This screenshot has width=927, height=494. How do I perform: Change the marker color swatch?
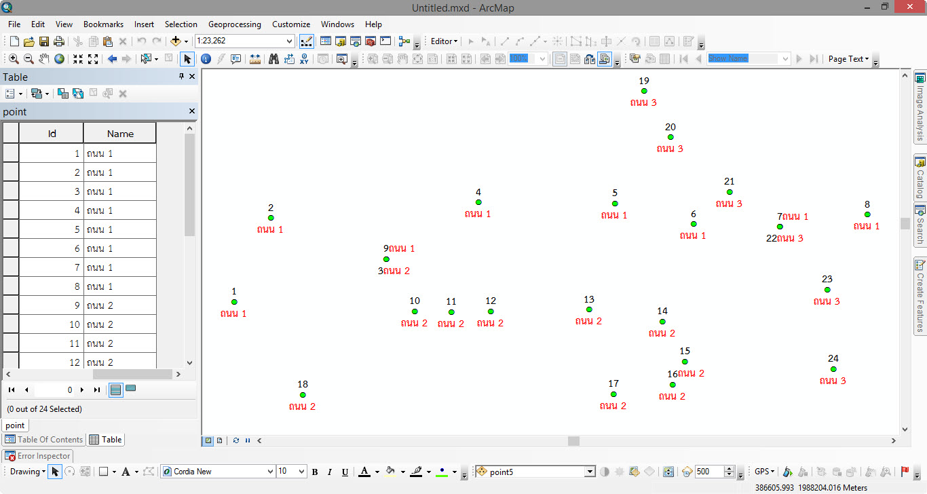tap(442, 472)
